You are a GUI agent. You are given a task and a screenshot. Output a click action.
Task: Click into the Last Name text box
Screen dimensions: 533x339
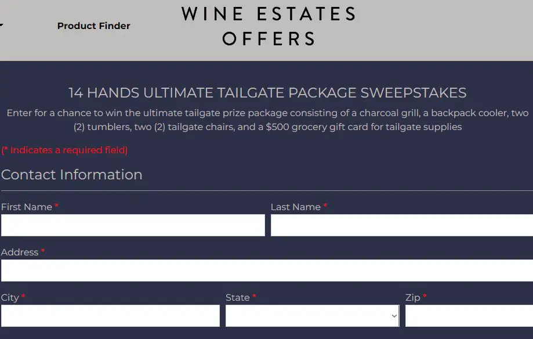point(401,225)
